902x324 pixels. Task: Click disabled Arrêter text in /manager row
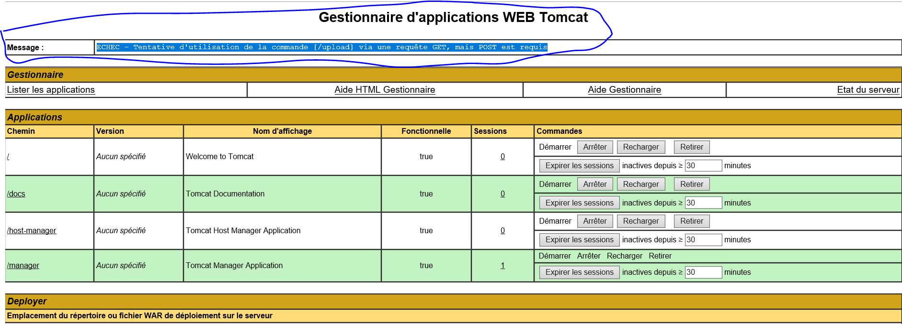point(589,256)
